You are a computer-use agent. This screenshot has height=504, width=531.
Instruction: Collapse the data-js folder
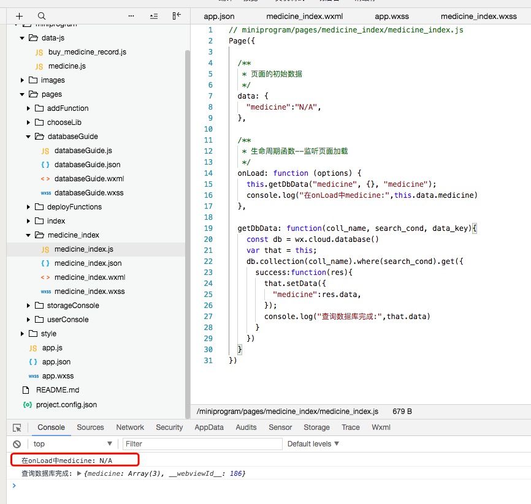pos(22,38)
